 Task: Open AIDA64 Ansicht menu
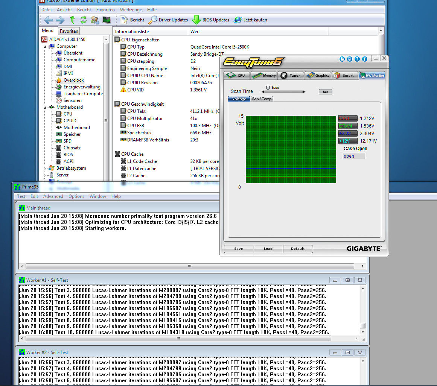click(x=64, y=10)
